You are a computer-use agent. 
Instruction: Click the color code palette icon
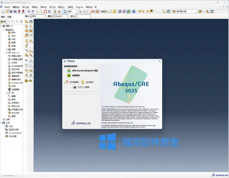pos(174,12)
